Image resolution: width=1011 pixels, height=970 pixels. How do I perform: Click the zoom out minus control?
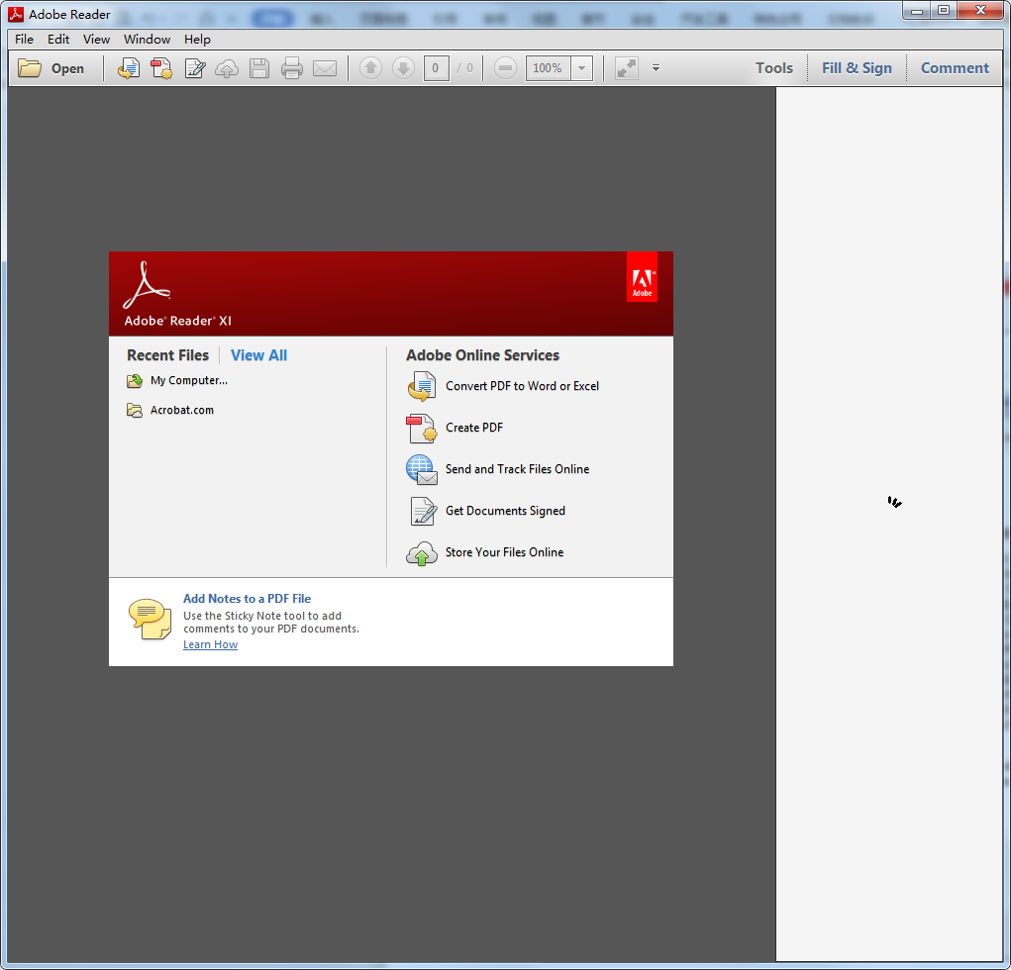(x=505, y=68)
